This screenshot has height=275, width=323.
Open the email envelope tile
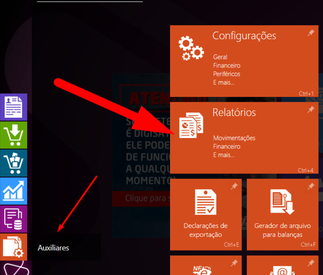click(x=282, y=270)
